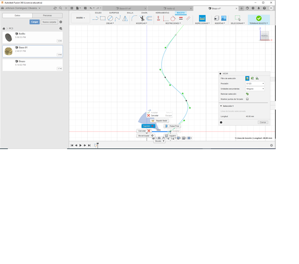Open Base-01 version dropdown
The image size is (299, 264).
click(x=59, y=55)
